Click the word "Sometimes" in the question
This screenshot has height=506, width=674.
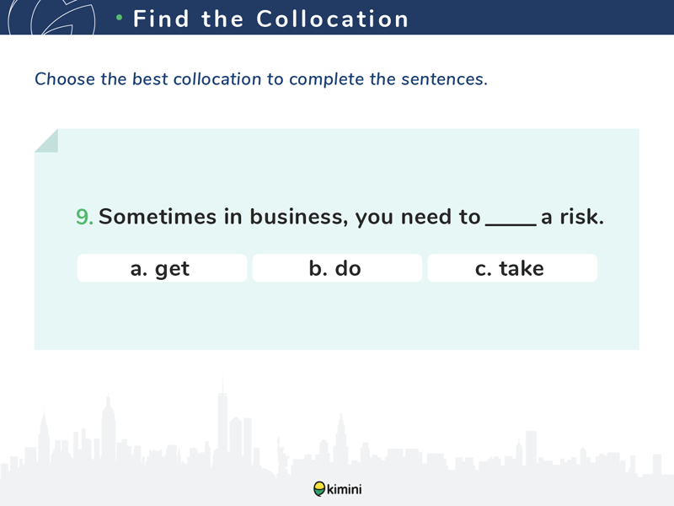pos(158,217)
